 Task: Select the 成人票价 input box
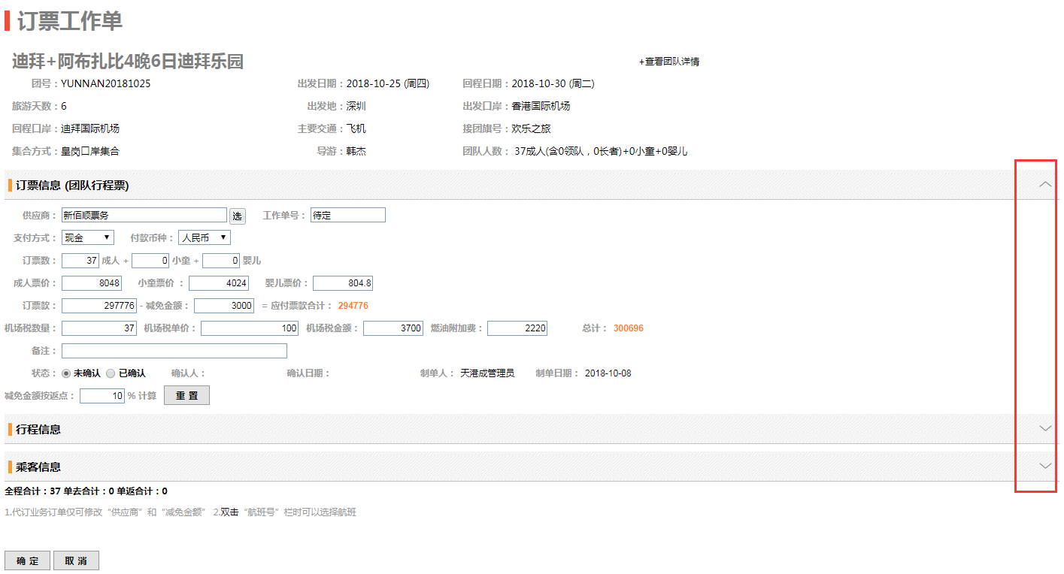(92, 283)
